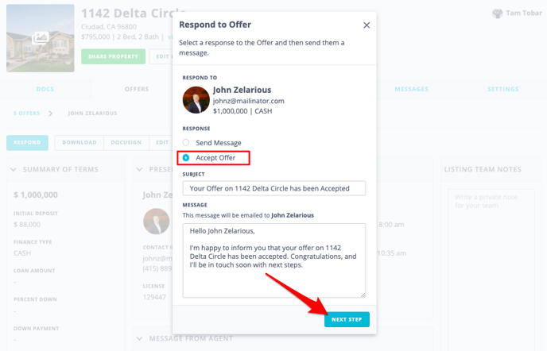Screen dimensions: 547x351
Task: Click the Next Step button
Action: click(x=347, y=319)
